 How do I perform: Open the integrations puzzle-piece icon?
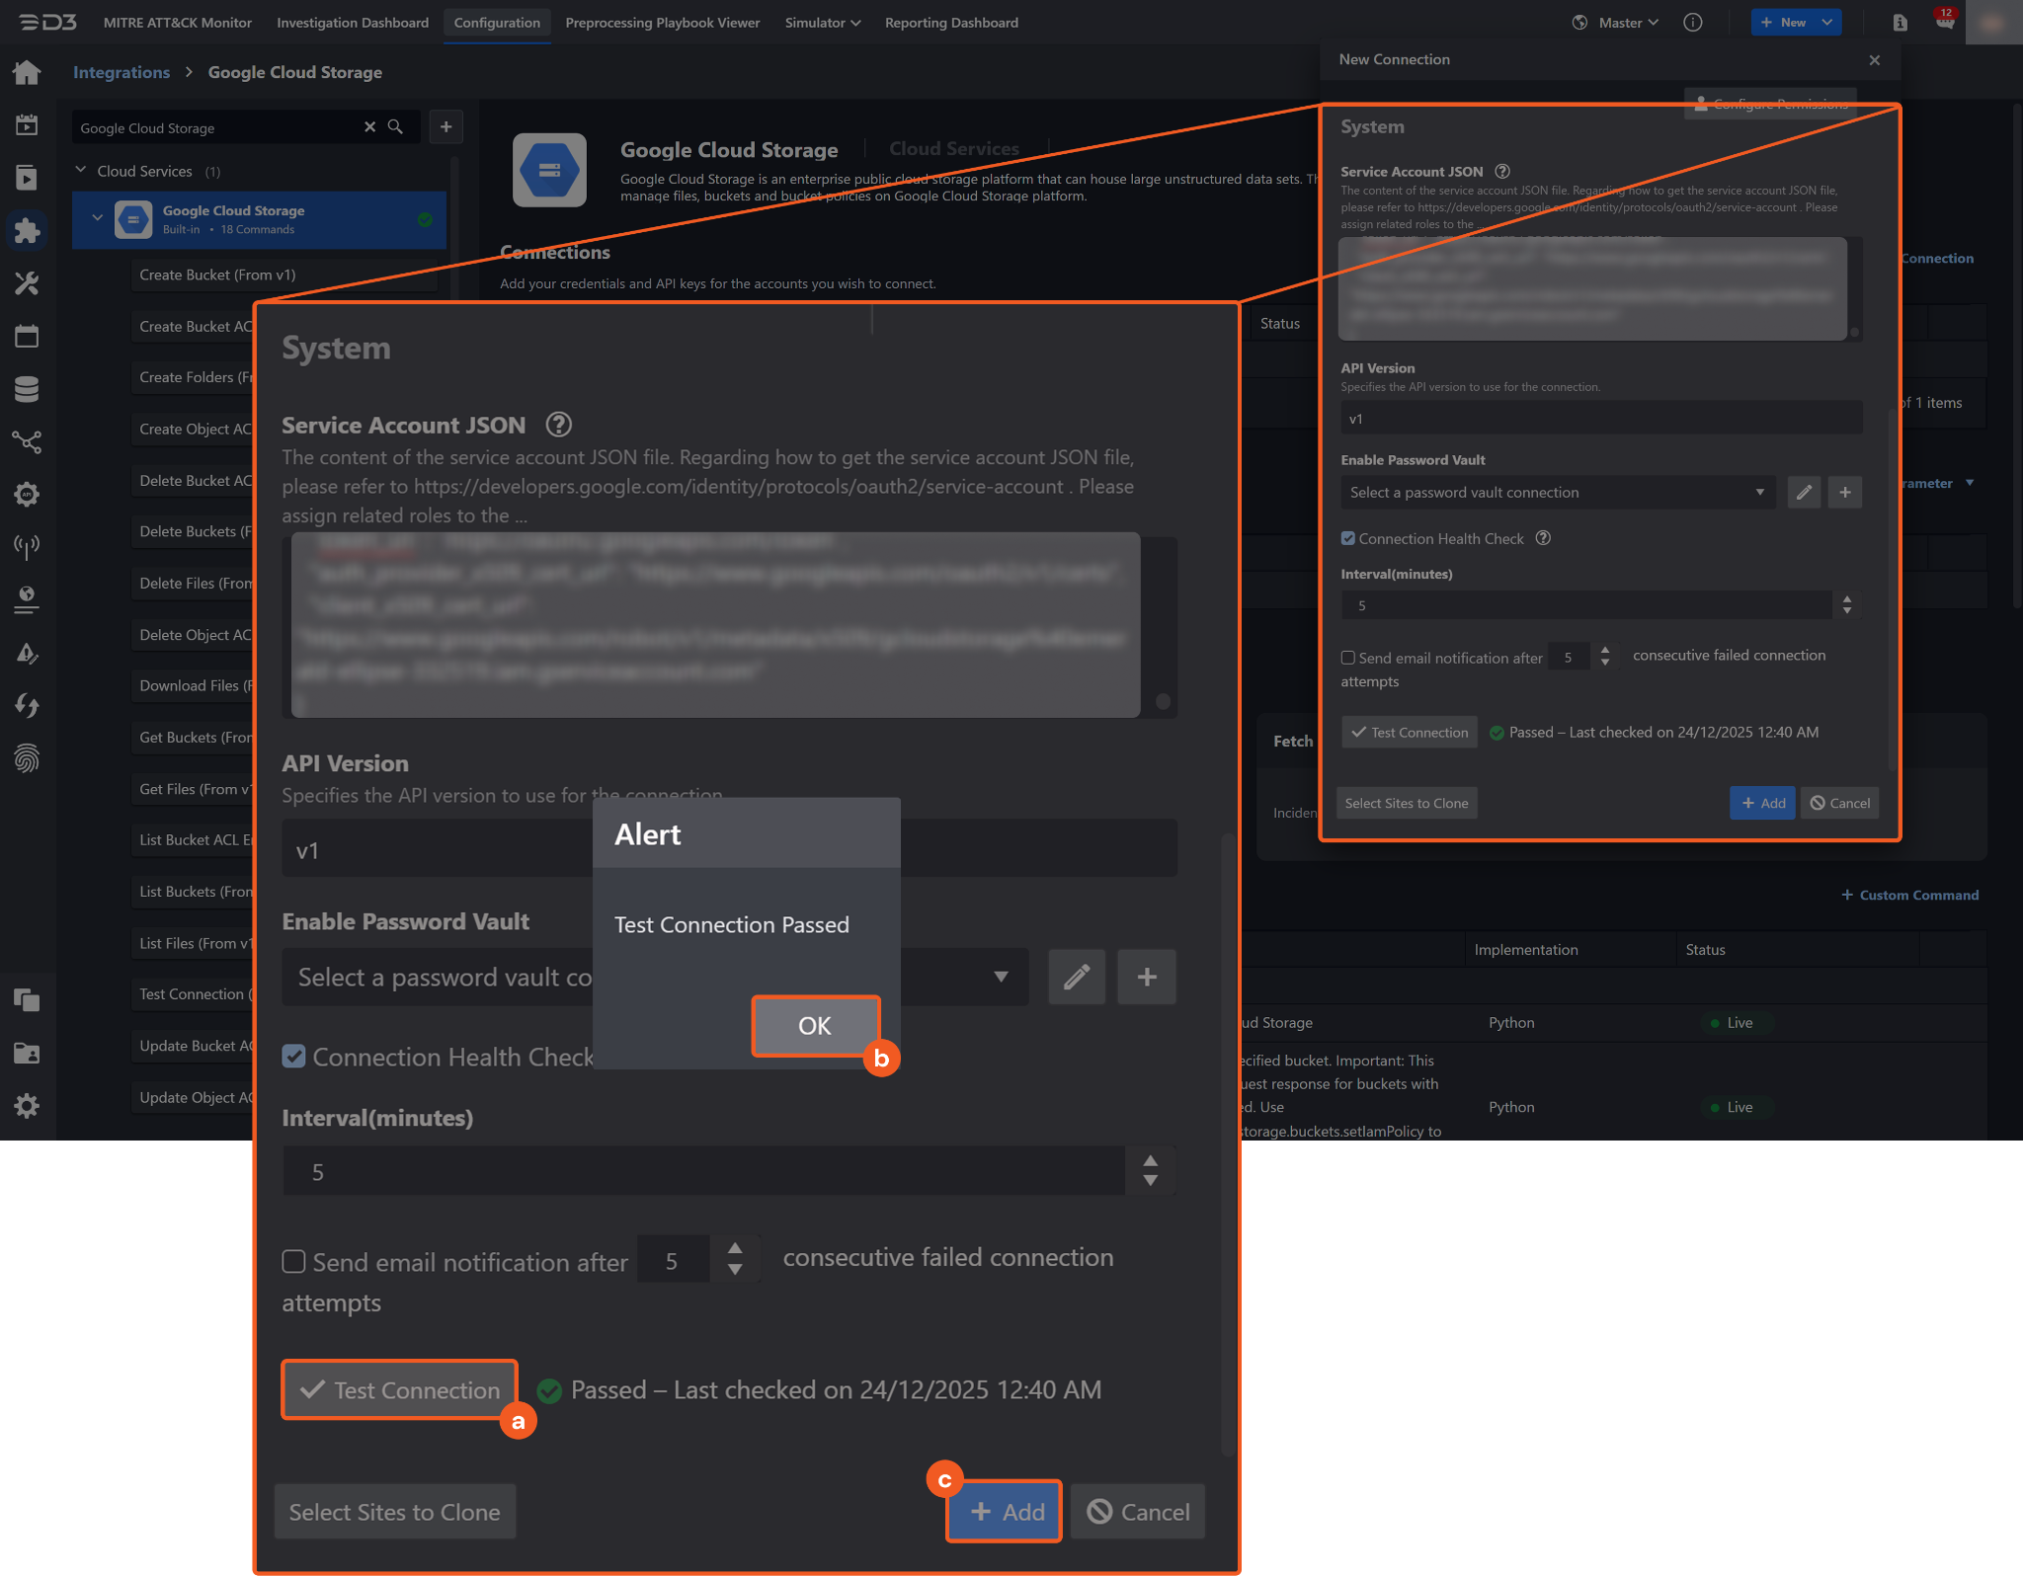tap(27, 231)
